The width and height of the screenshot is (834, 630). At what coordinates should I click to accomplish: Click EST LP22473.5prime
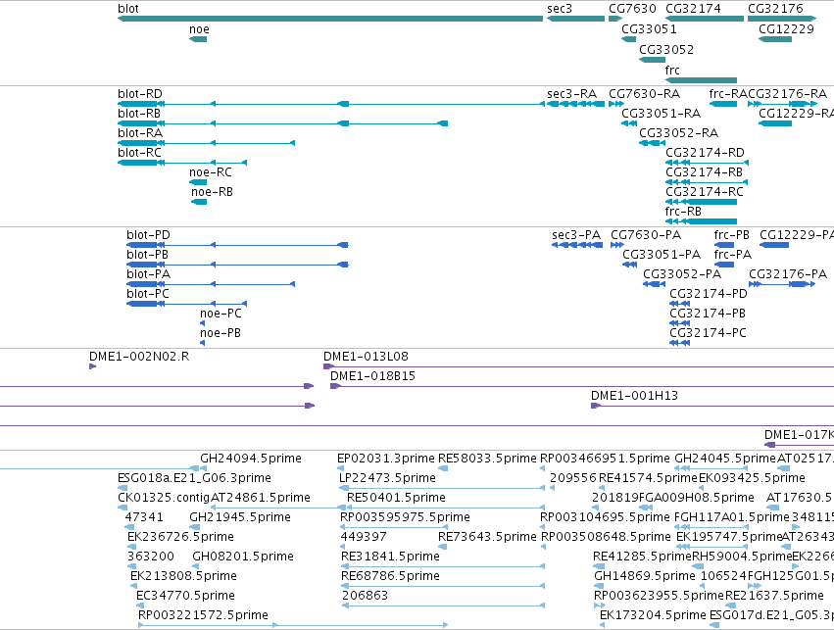tap(442, 488)
